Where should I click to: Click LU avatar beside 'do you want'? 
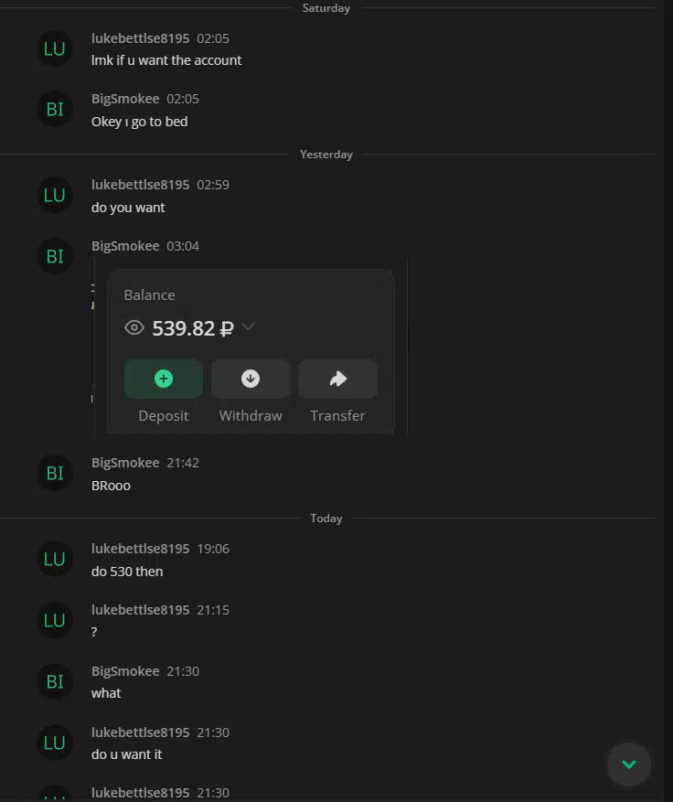(x=55, y=195)
